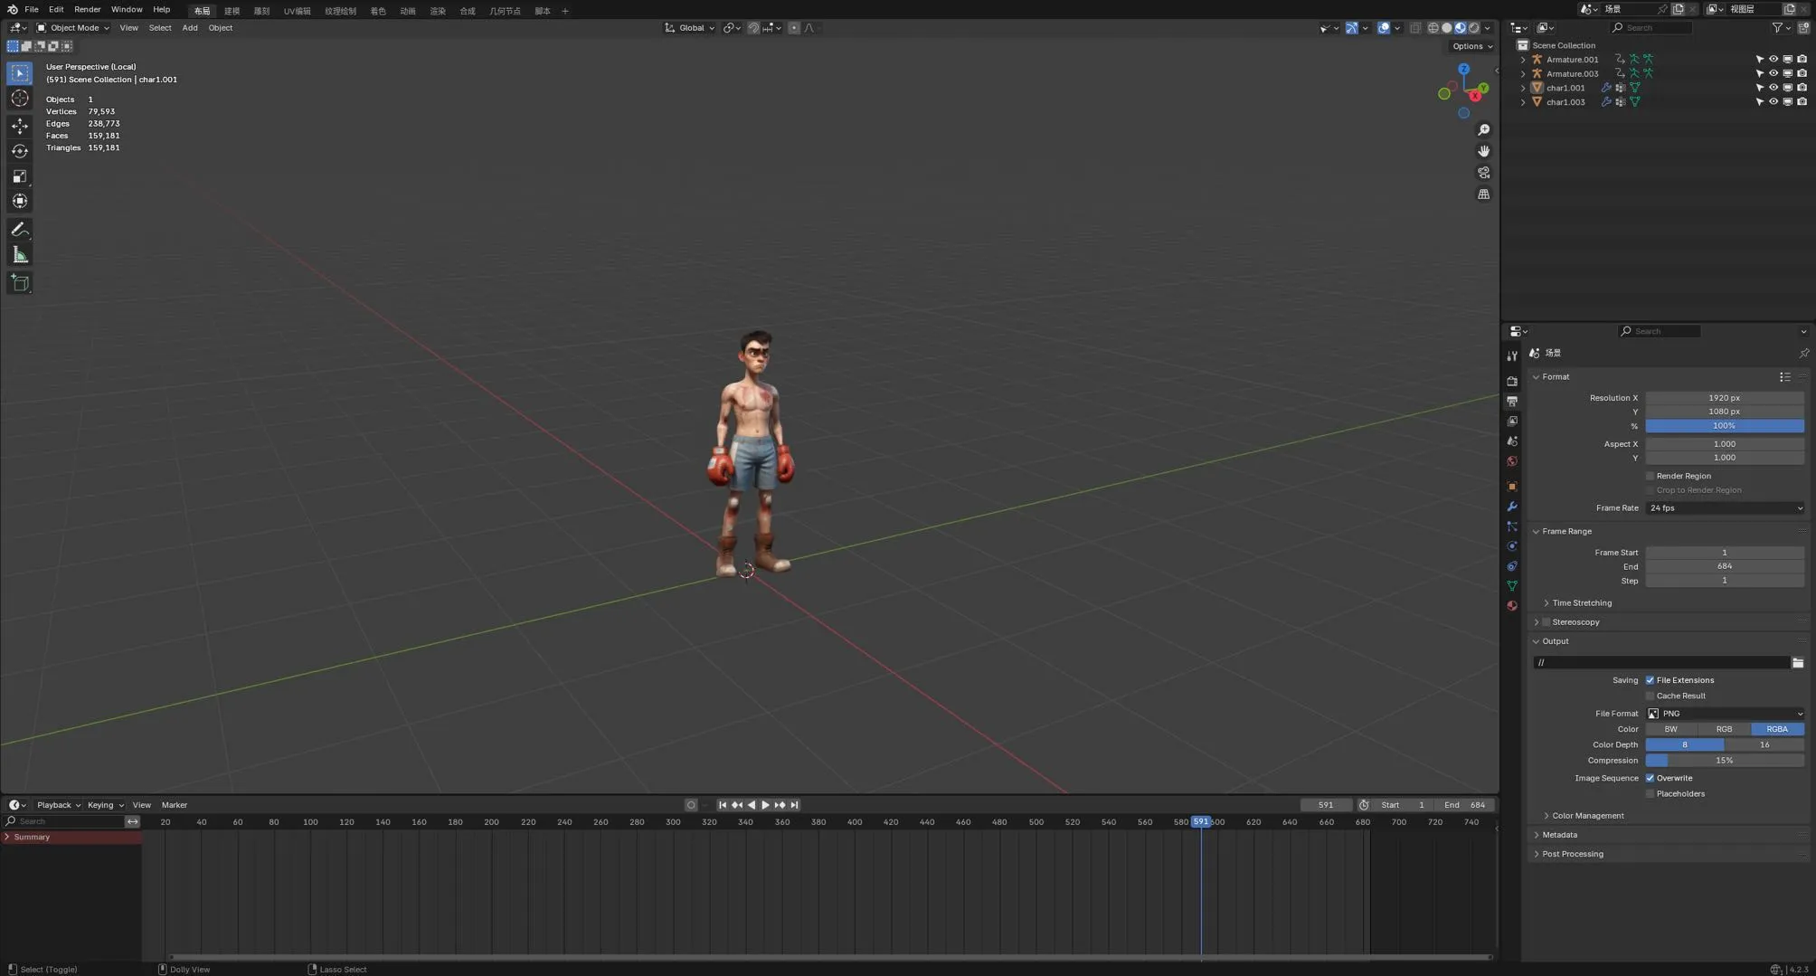1816x976 pixels.
Task: Open the Add menu in the viewport header
Action: point(189,28)
